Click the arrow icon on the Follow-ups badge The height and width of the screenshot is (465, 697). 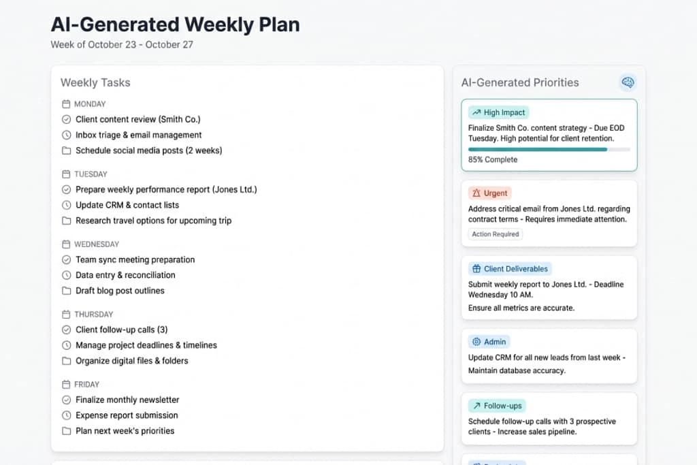pyautogui.click(x=476, y=406)
